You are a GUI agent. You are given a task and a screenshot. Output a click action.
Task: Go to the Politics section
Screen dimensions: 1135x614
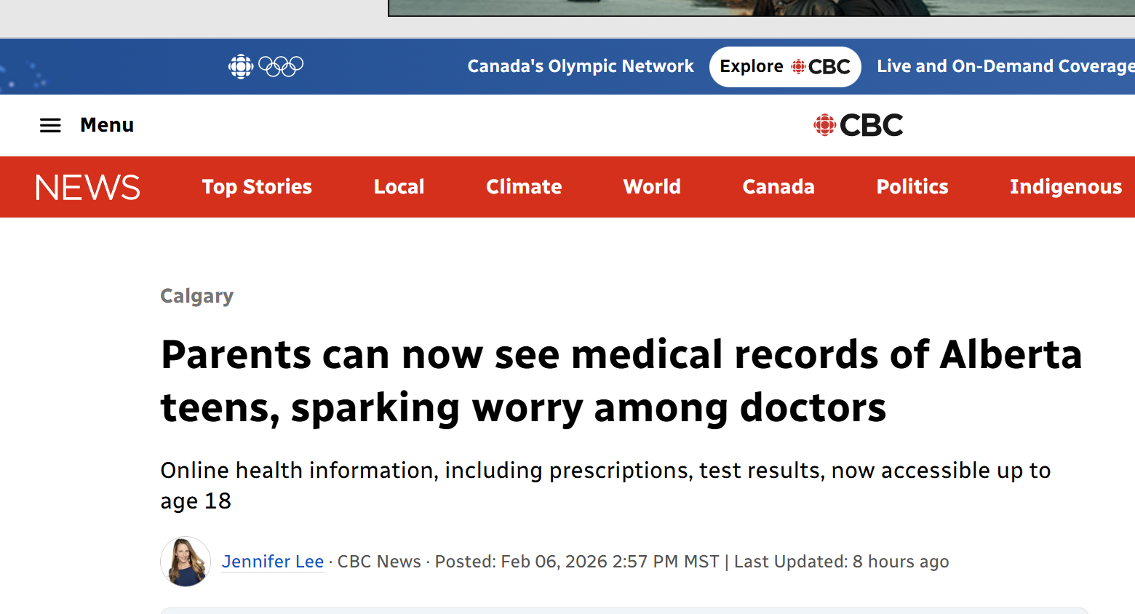coord(912,187)
